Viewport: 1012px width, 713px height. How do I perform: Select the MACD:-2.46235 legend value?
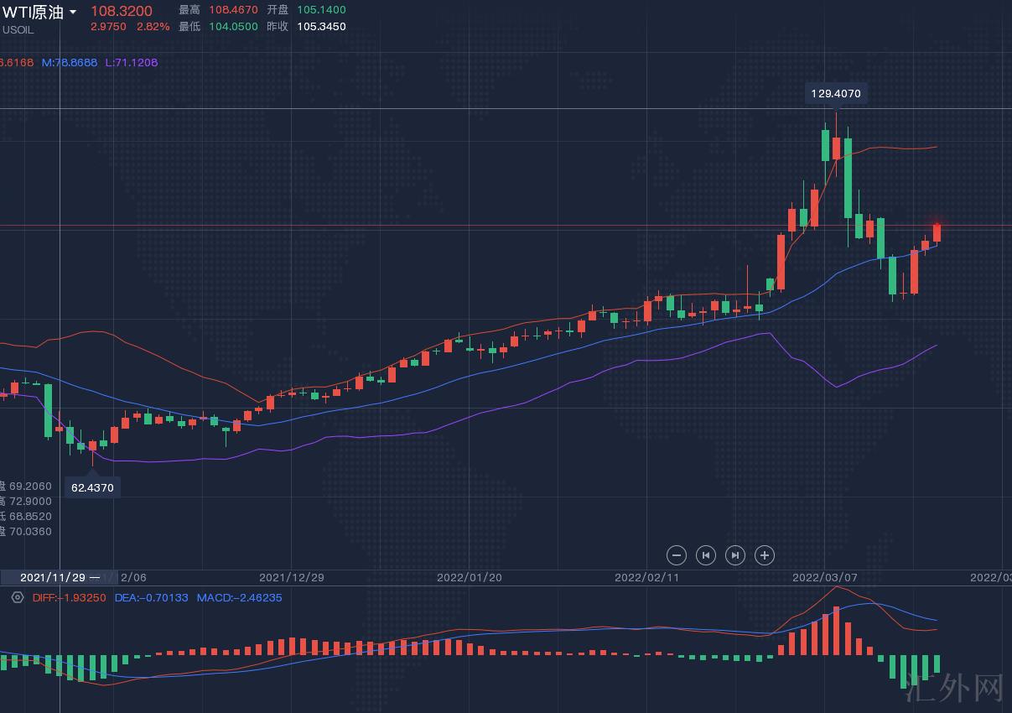pyautogui.click(x=239, y=597)
